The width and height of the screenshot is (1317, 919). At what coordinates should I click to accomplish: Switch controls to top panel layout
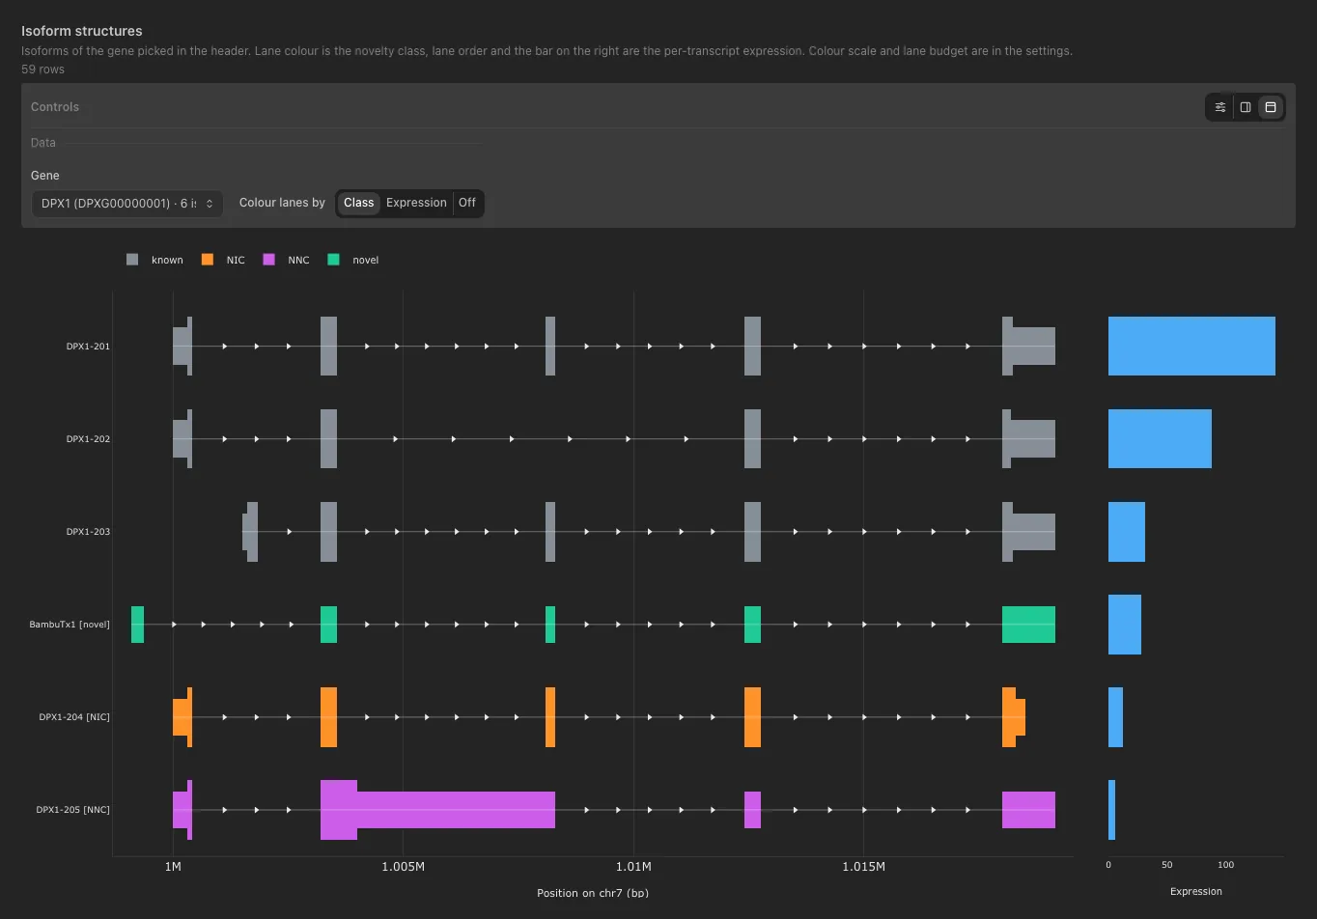coord(1271,107)
